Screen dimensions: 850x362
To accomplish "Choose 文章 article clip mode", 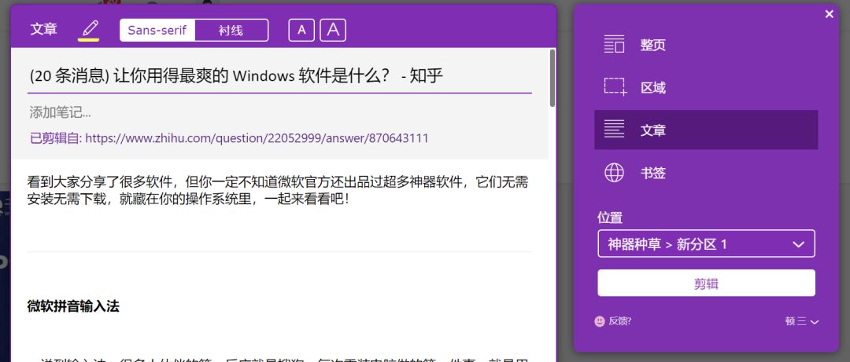I will pos(706,130).
